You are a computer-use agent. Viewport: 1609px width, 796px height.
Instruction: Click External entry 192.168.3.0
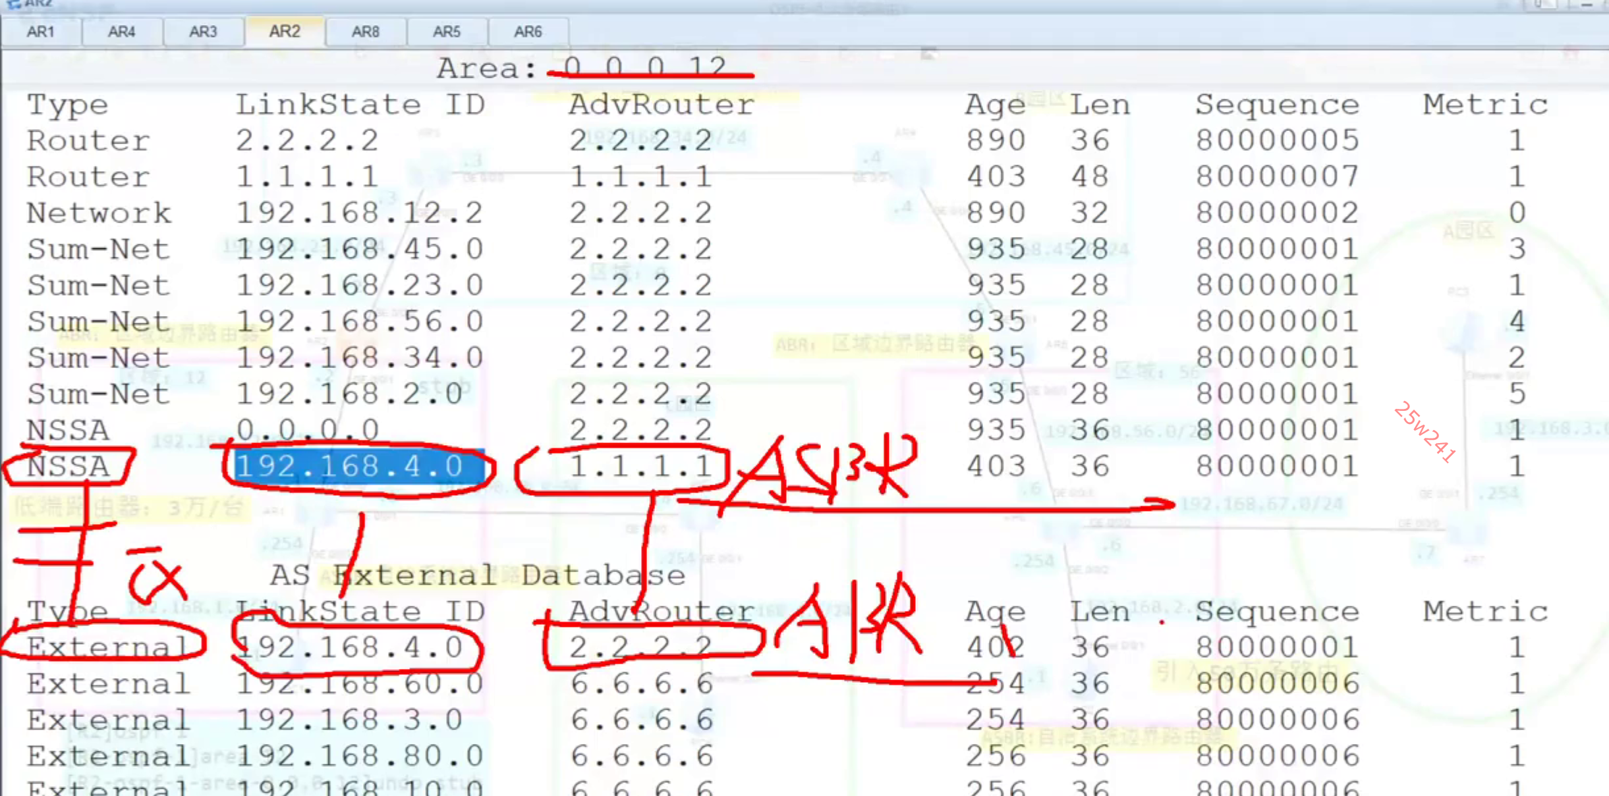[349, 720]
